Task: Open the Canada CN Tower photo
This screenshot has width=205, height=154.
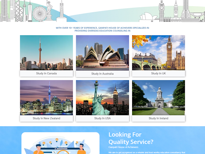Action: [46, 53]
